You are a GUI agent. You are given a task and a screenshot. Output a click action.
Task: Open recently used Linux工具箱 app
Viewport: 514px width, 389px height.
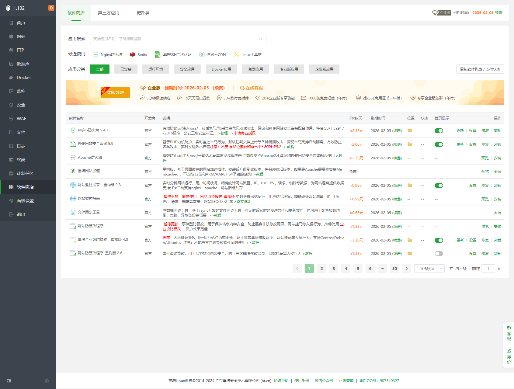click(x=248, y=54)
